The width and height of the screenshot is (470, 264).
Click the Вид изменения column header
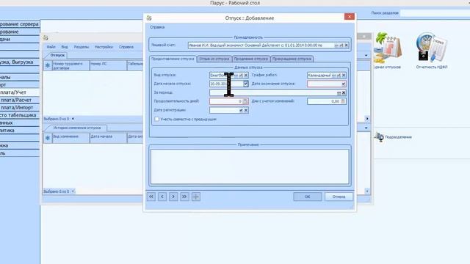[70, 138]
